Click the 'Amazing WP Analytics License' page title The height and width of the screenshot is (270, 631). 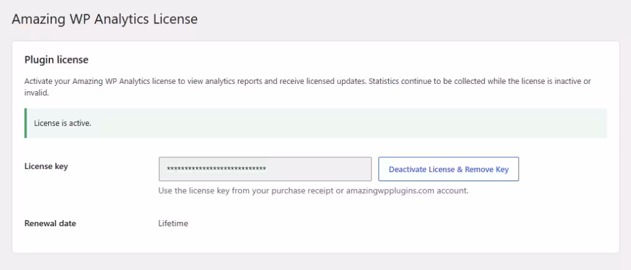click(105, 19)
